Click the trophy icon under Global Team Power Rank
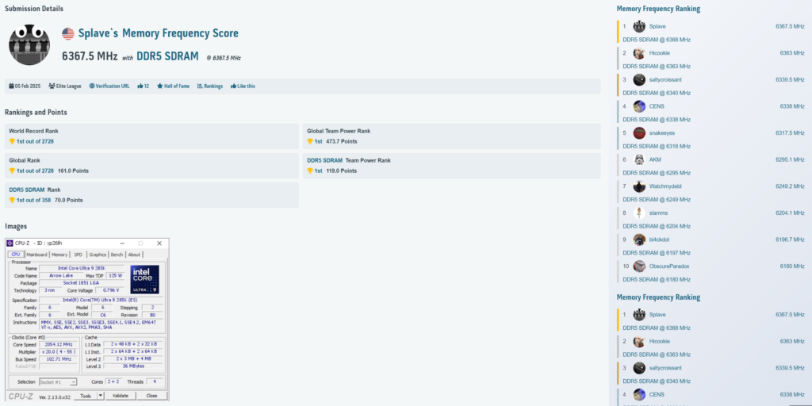812x406 pixels. [310, 141]
